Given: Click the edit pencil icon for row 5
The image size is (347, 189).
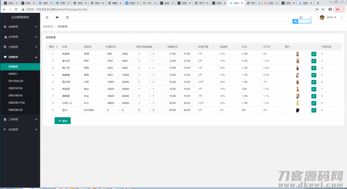Looking at the screenshot, I should pos(313,82).
